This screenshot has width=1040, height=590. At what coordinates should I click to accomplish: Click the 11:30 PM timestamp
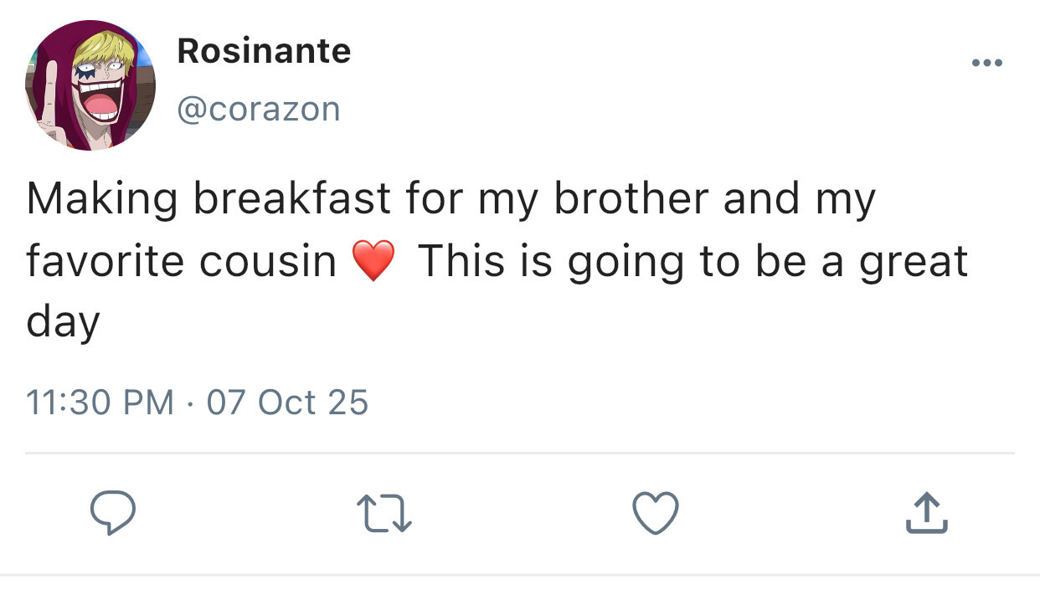tap(100, 403)
